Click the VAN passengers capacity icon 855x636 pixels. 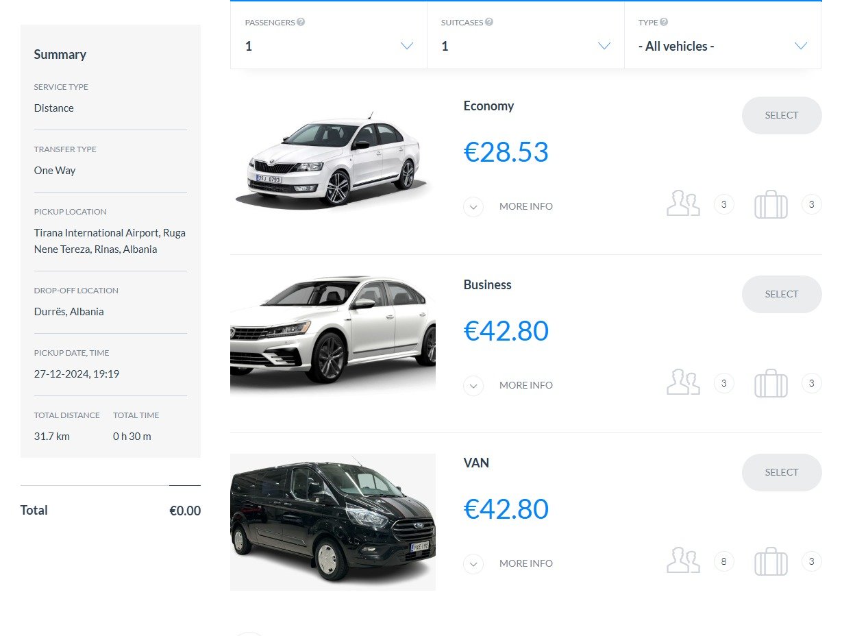click(x=683, y=561)
